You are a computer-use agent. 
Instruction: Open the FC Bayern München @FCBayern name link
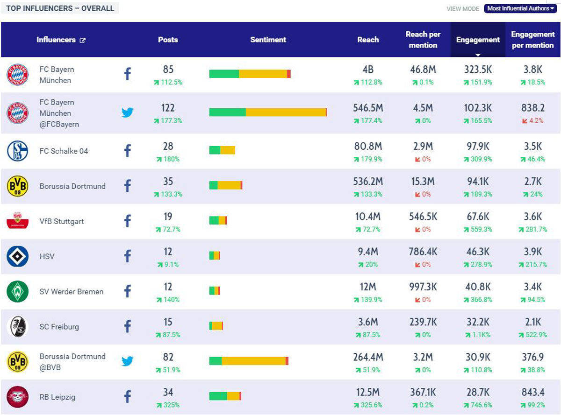point(59,113)
